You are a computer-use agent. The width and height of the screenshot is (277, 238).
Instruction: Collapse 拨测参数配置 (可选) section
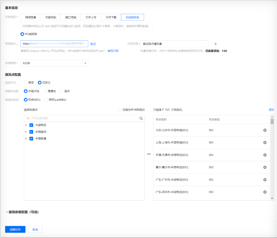[x=7, y=212]
